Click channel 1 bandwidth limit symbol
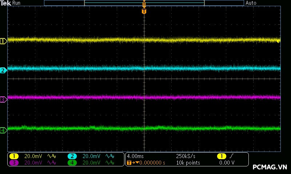 tap(51, 156)
